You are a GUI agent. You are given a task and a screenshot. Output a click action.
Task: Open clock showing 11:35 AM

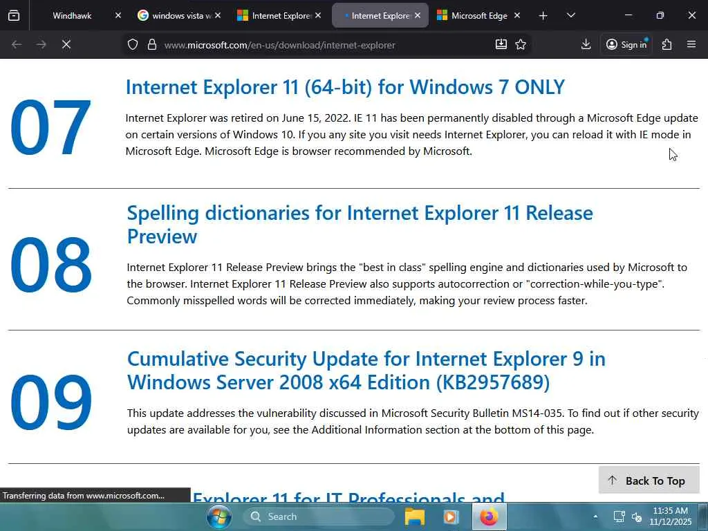pos(671,516)
